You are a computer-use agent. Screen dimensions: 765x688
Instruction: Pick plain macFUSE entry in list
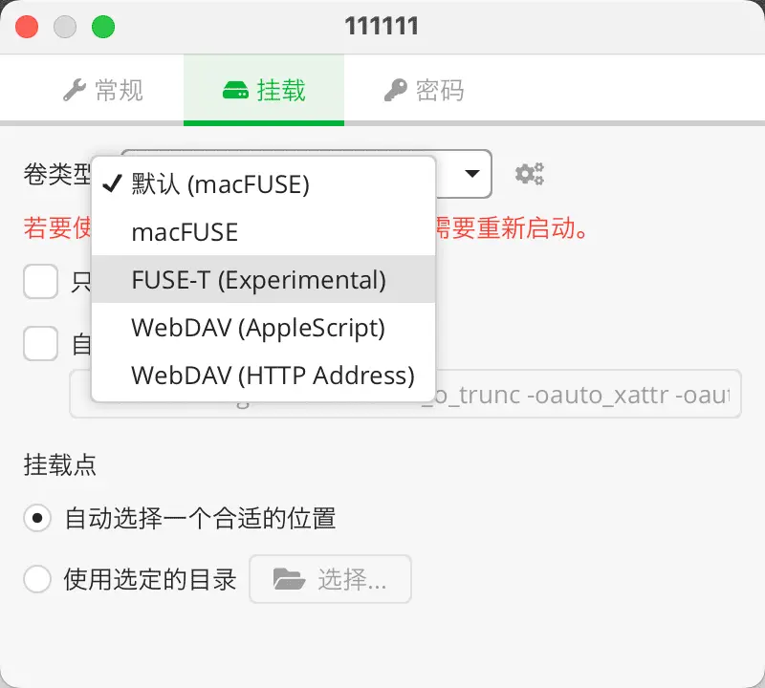[x=264, y=231]
